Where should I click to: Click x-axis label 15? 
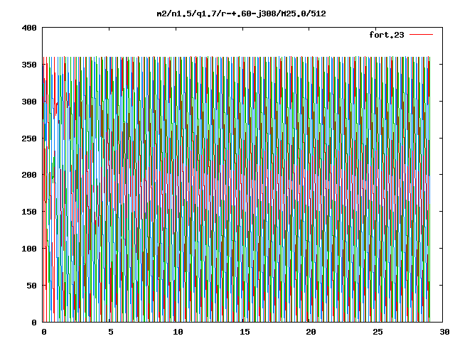click(245, 332)
